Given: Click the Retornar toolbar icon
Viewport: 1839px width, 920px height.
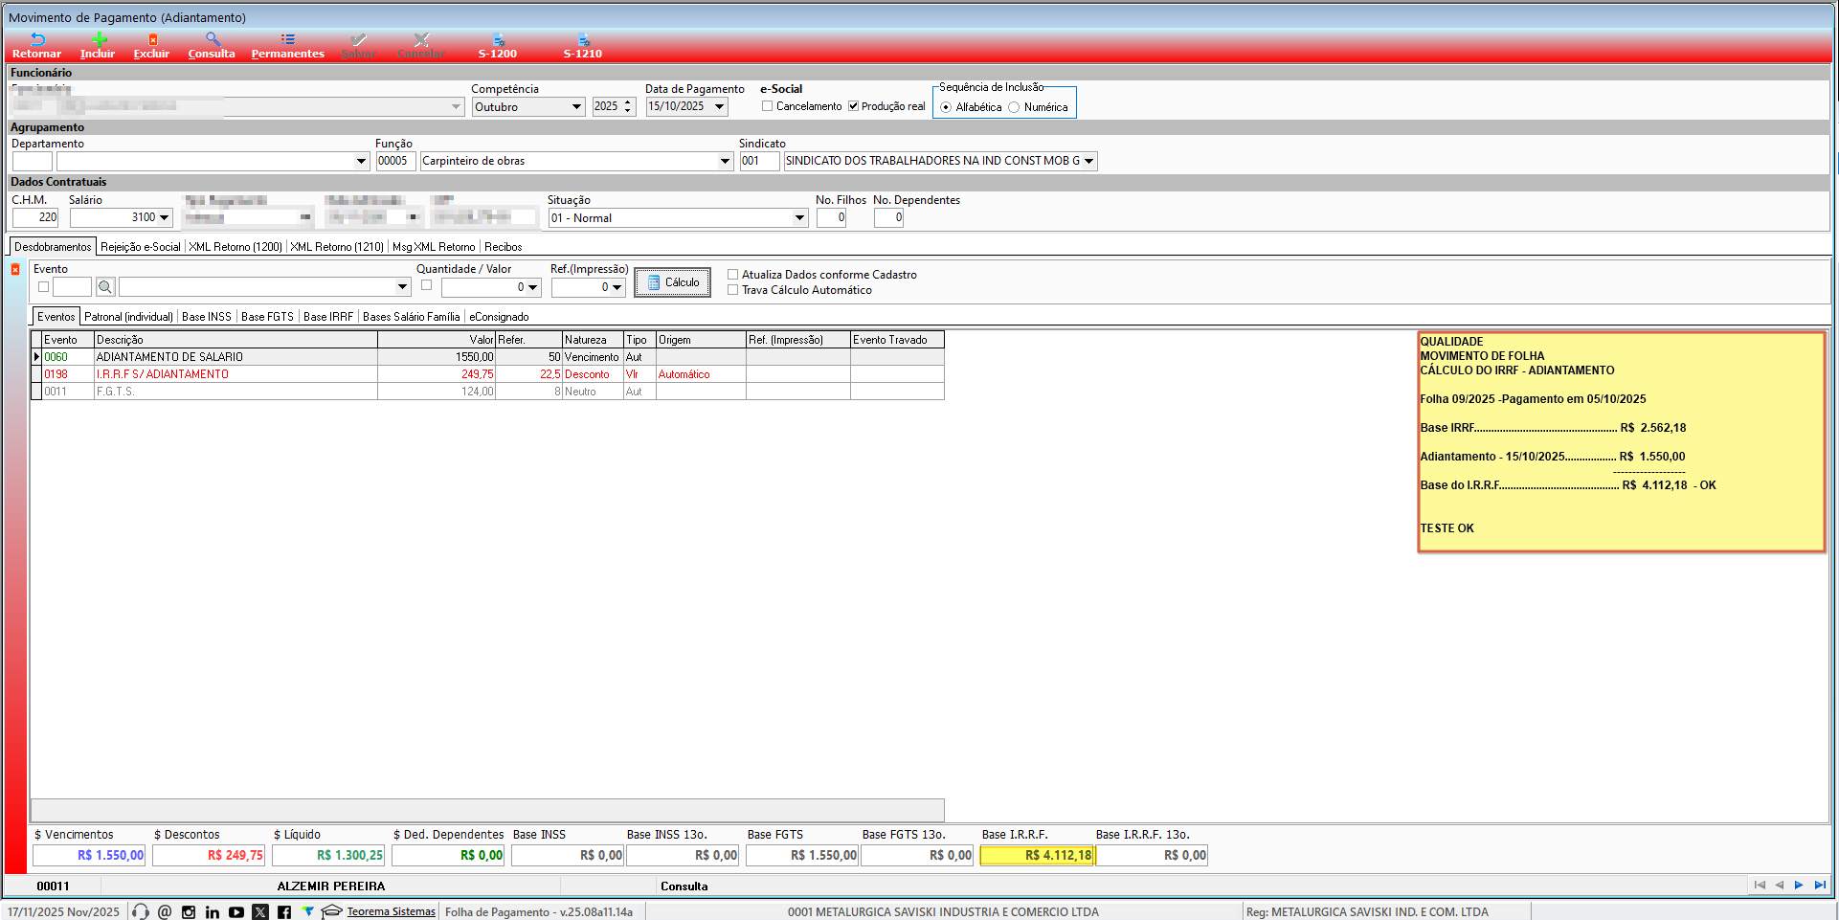Looking at the screenshot, I should click(x=37, y=40).
